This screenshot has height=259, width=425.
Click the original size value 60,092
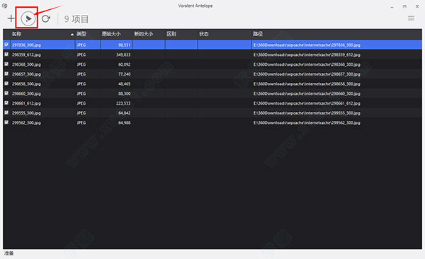(124, 64)
